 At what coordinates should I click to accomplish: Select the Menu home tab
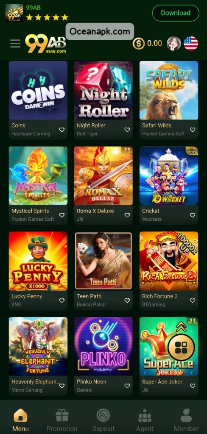(x=20, y=420)
